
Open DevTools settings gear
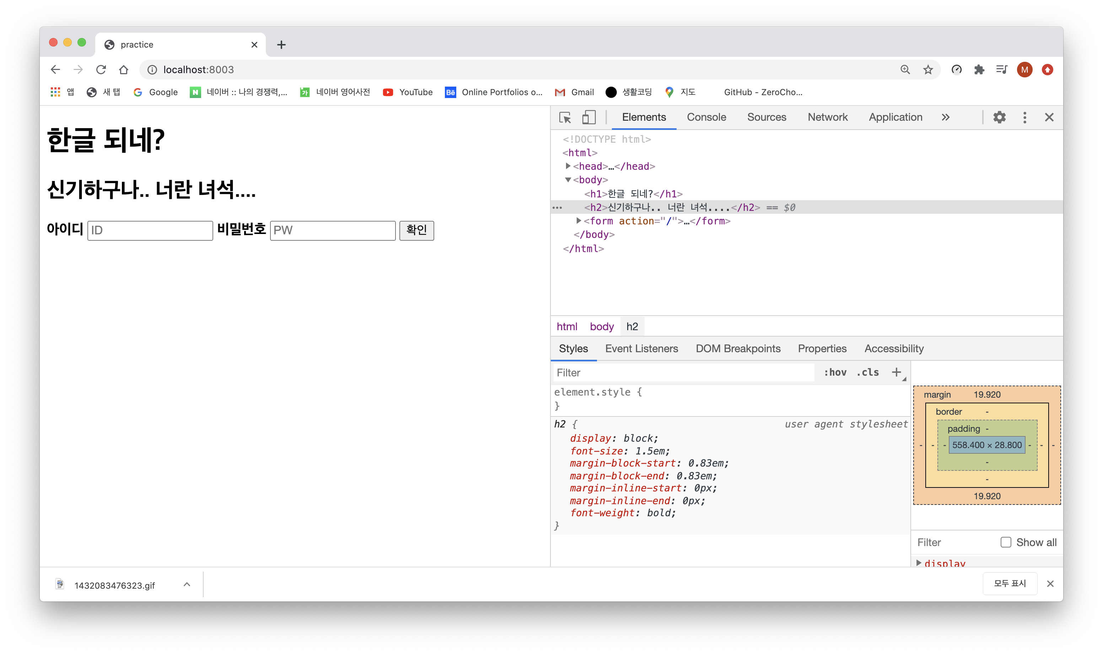pos(999,117)
